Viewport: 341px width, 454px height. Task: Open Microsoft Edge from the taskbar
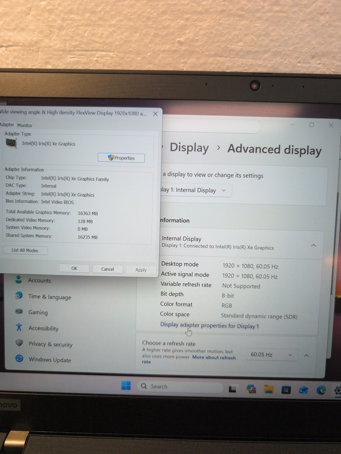point(321,390)
